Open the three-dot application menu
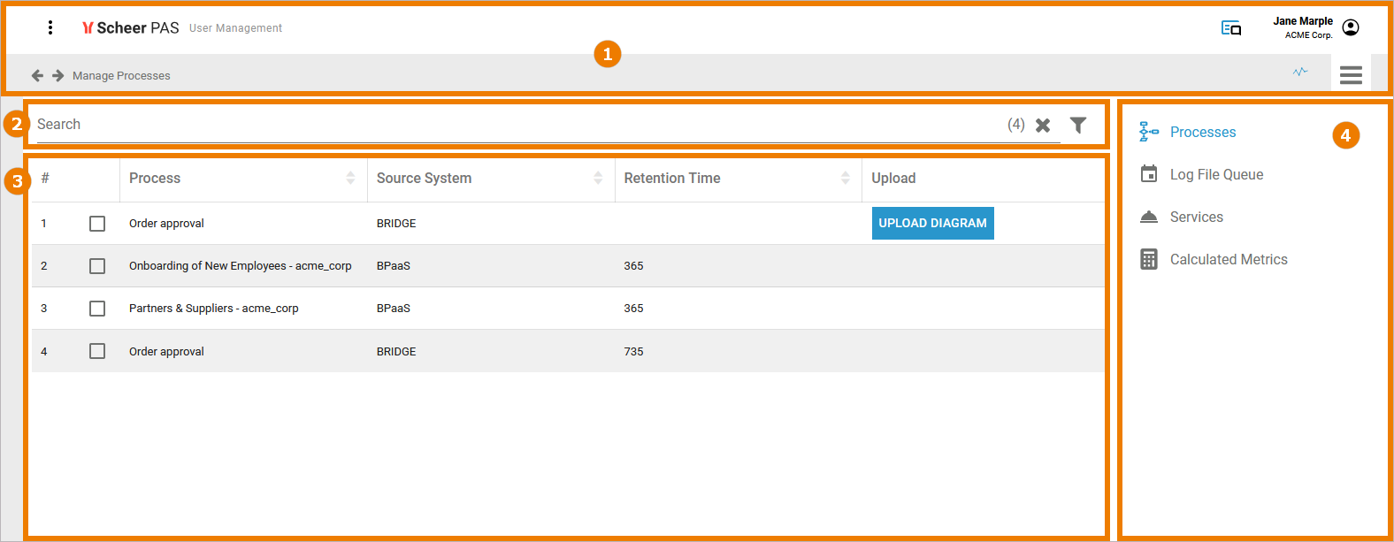The height and width of the screenshot is (542, 1394). [50, 27]
